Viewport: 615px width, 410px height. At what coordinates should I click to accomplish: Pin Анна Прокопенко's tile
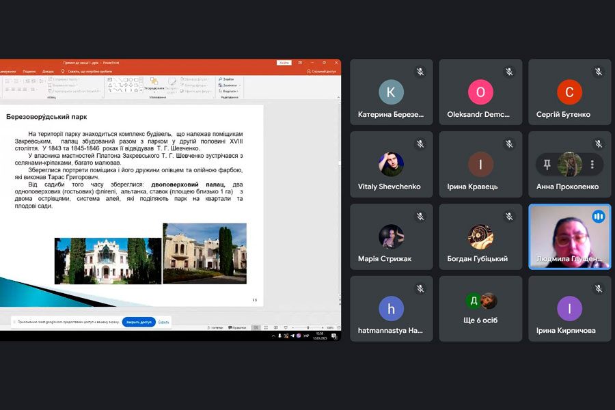(547, 165)
